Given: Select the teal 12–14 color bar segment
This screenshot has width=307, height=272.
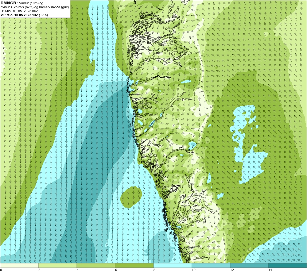Looking at the screenshot, I should [249, 266].
